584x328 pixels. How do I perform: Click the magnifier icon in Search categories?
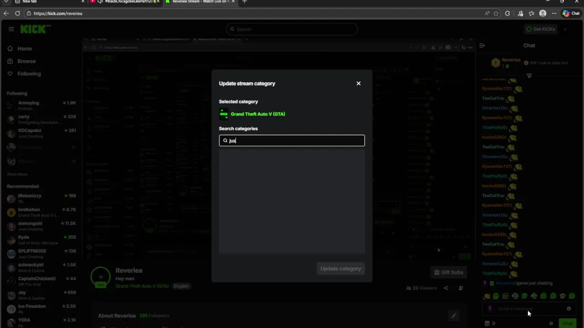pyautogui.click(x=225, y=141)
